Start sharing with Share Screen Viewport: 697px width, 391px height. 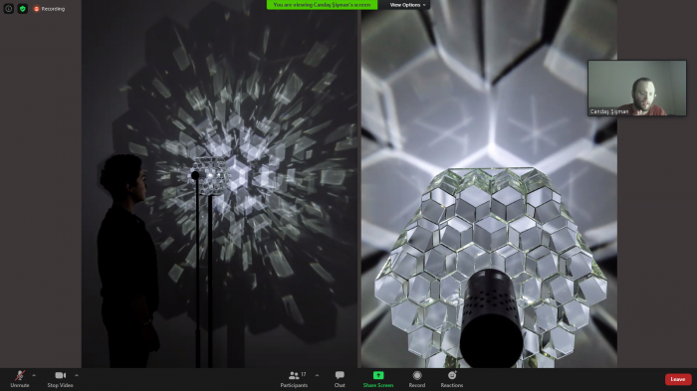pyautogui.click(x=377, y=379)
